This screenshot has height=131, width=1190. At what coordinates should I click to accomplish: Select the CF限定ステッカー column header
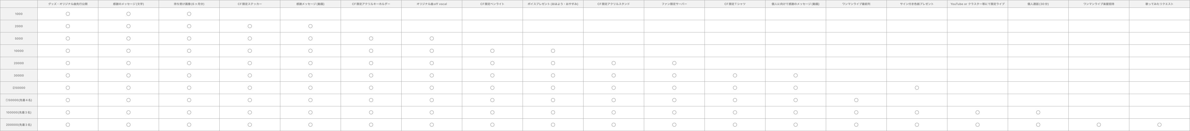pyautogui.click(x=250, y=4)
